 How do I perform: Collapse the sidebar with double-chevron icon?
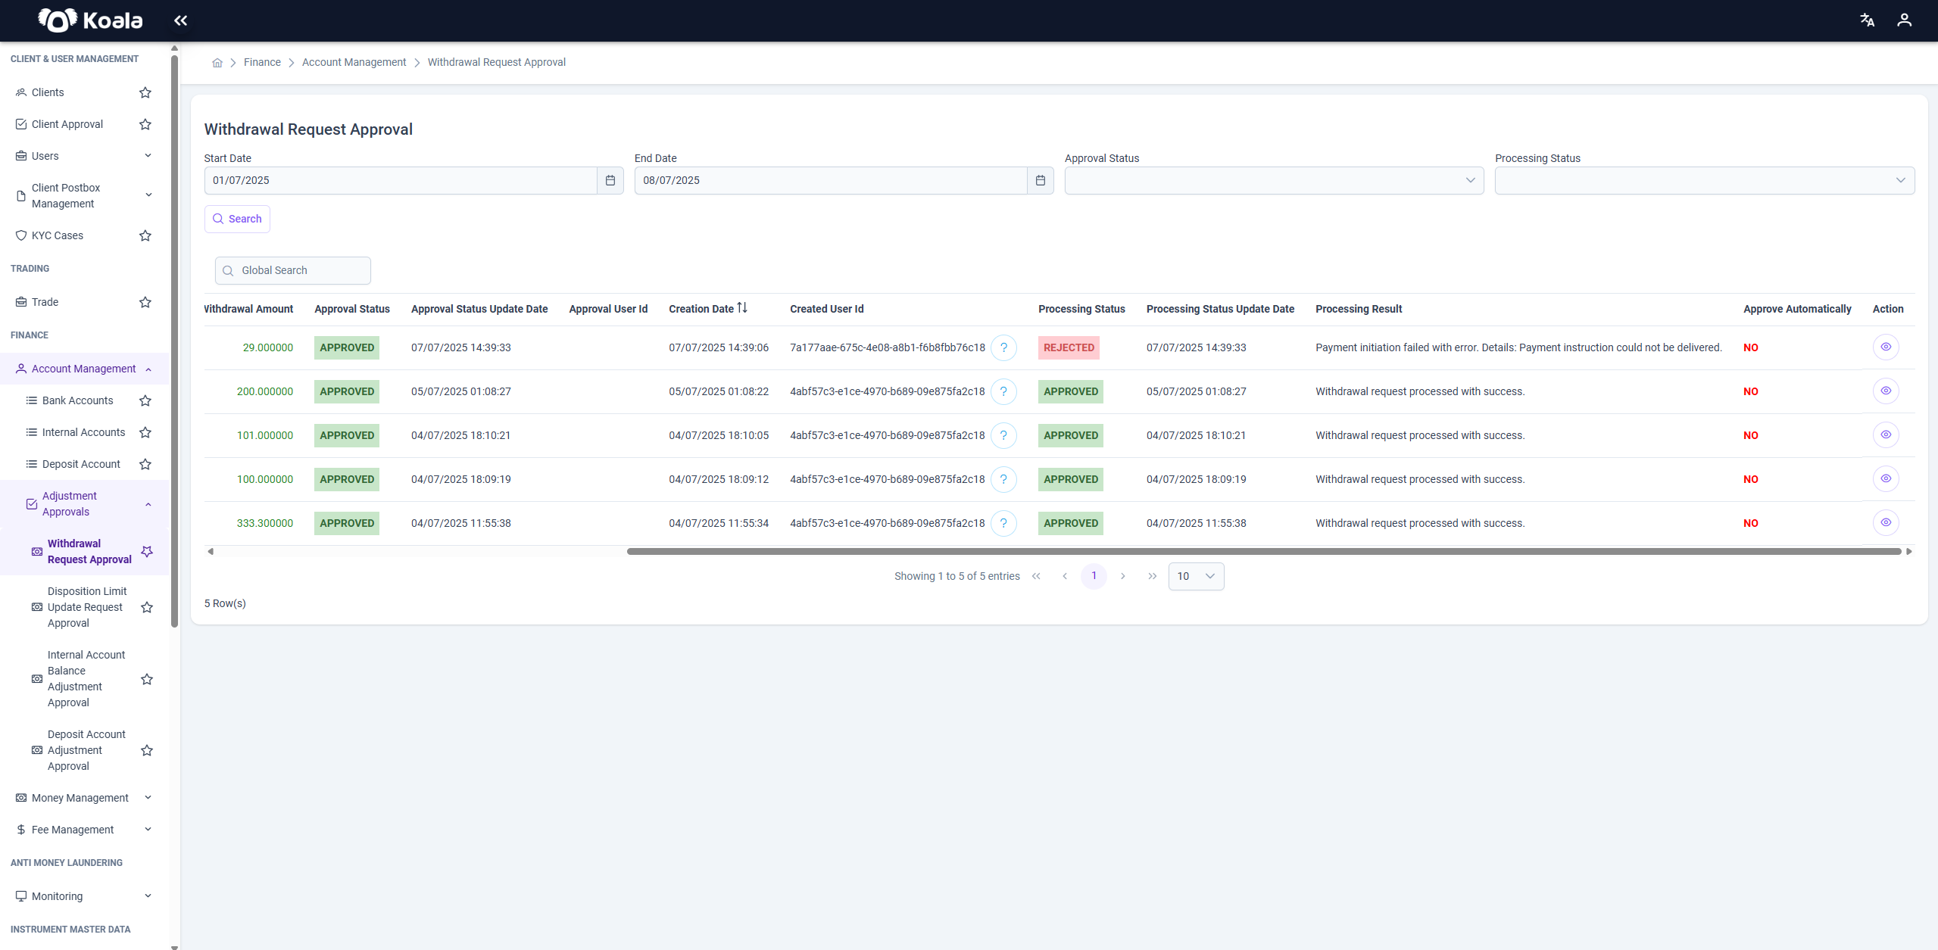tap(180, 20)
